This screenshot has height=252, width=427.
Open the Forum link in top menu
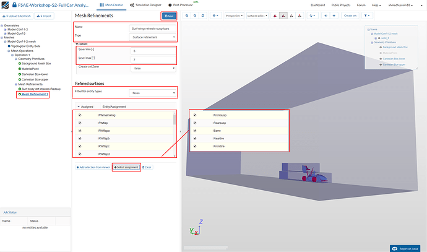pos(361,5)
